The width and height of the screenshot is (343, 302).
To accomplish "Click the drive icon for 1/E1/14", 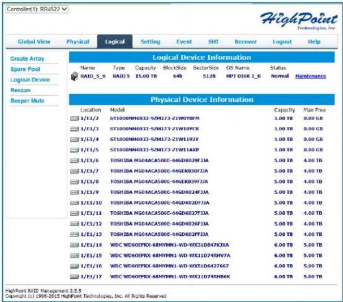I will coord(74,245).
